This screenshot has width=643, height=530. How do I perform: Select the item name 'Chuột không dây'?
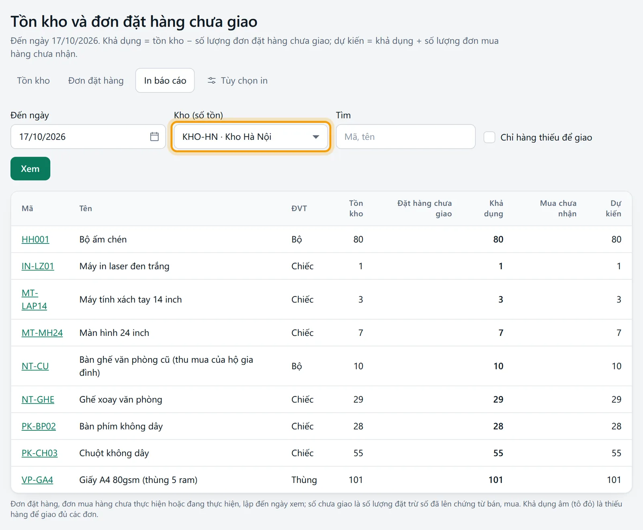[x=114, y=453]
